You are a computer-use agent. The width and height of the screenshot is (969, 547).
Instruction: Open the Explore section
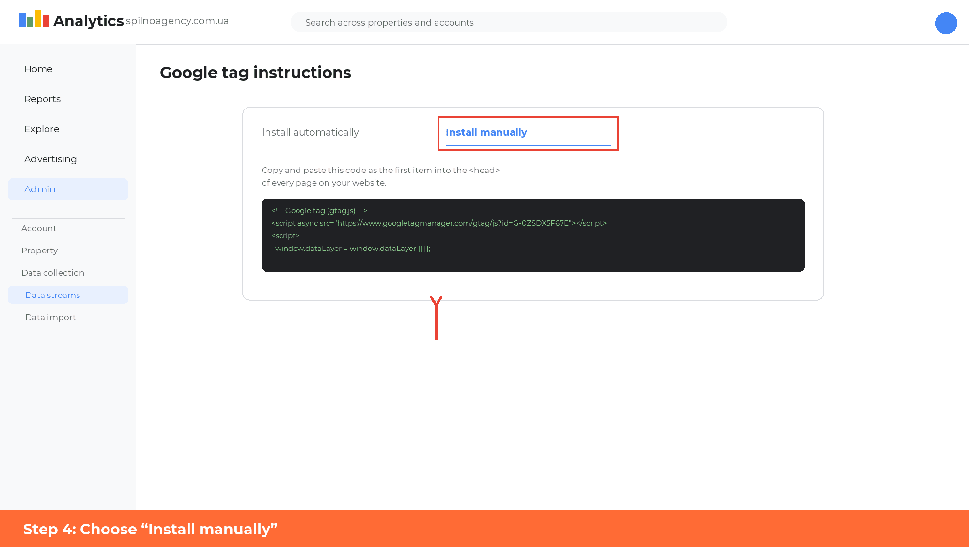click(42, 129)
